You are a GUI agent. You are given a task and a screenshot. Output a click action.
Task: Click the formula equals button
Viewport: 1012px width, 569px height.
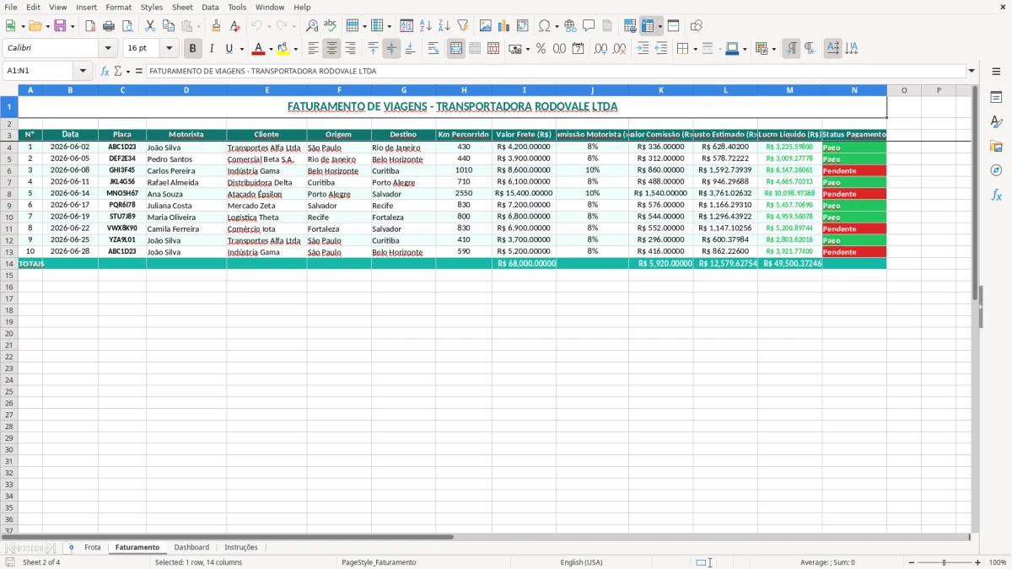coord(139,71)
